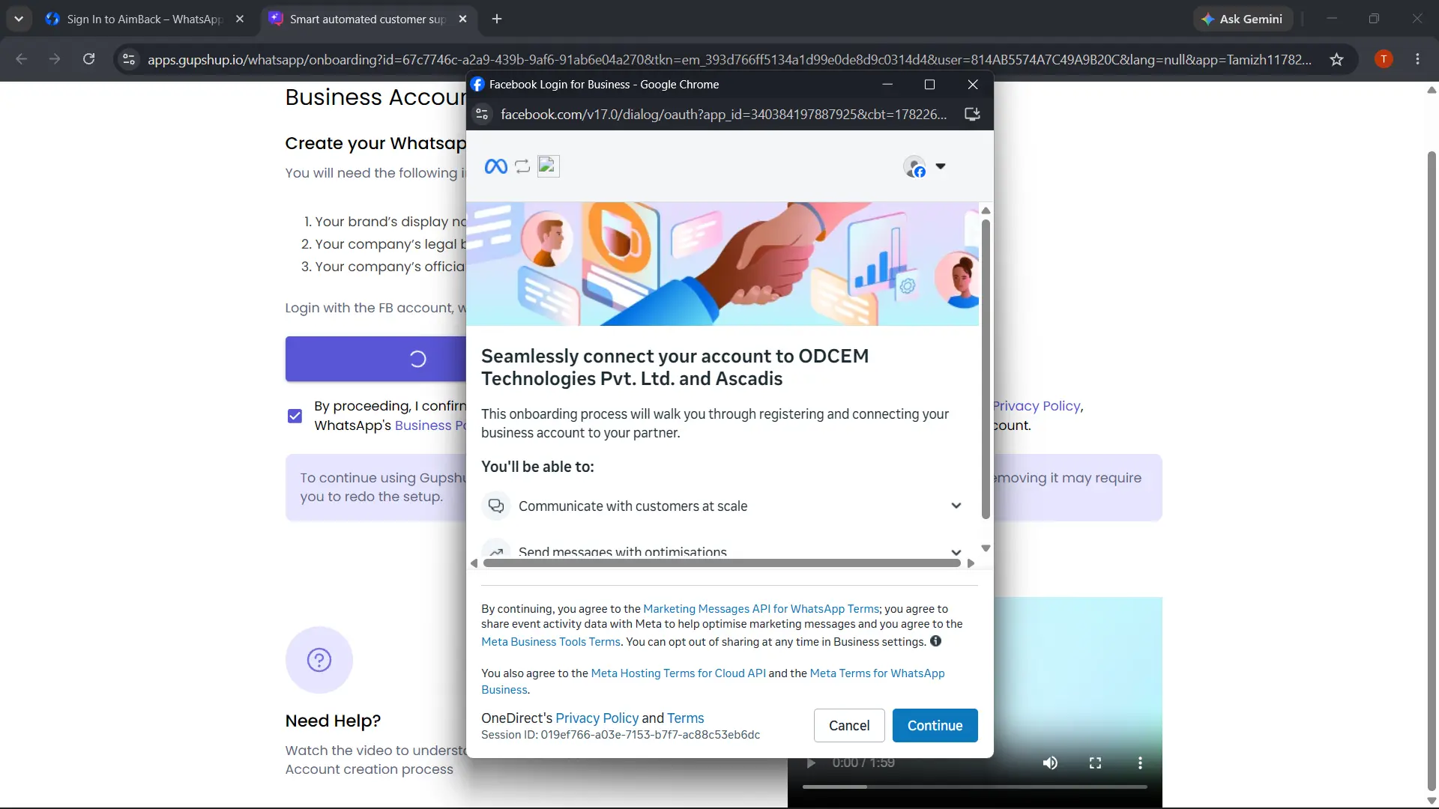1439x809 pixels.
Task: Seek on the video progress bar
Action: (974, 787)
